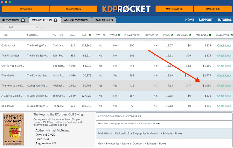
Task: Select A Course Called I... title
Action: pyautogui.click(x=12, y=96)
